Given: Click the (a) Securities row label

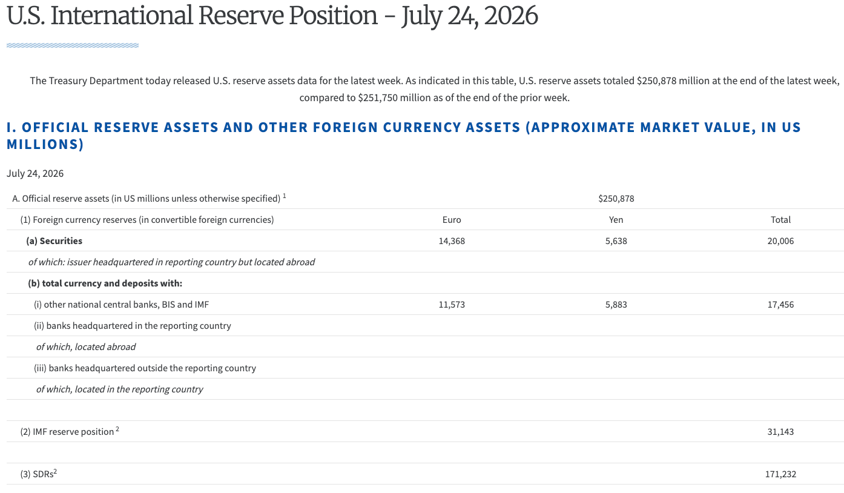Looking at the screenshot, I should tap(54, 241).
